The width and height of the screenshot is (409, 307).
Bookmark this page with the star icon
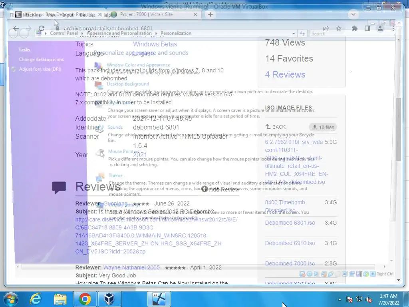tap(339, 28)
